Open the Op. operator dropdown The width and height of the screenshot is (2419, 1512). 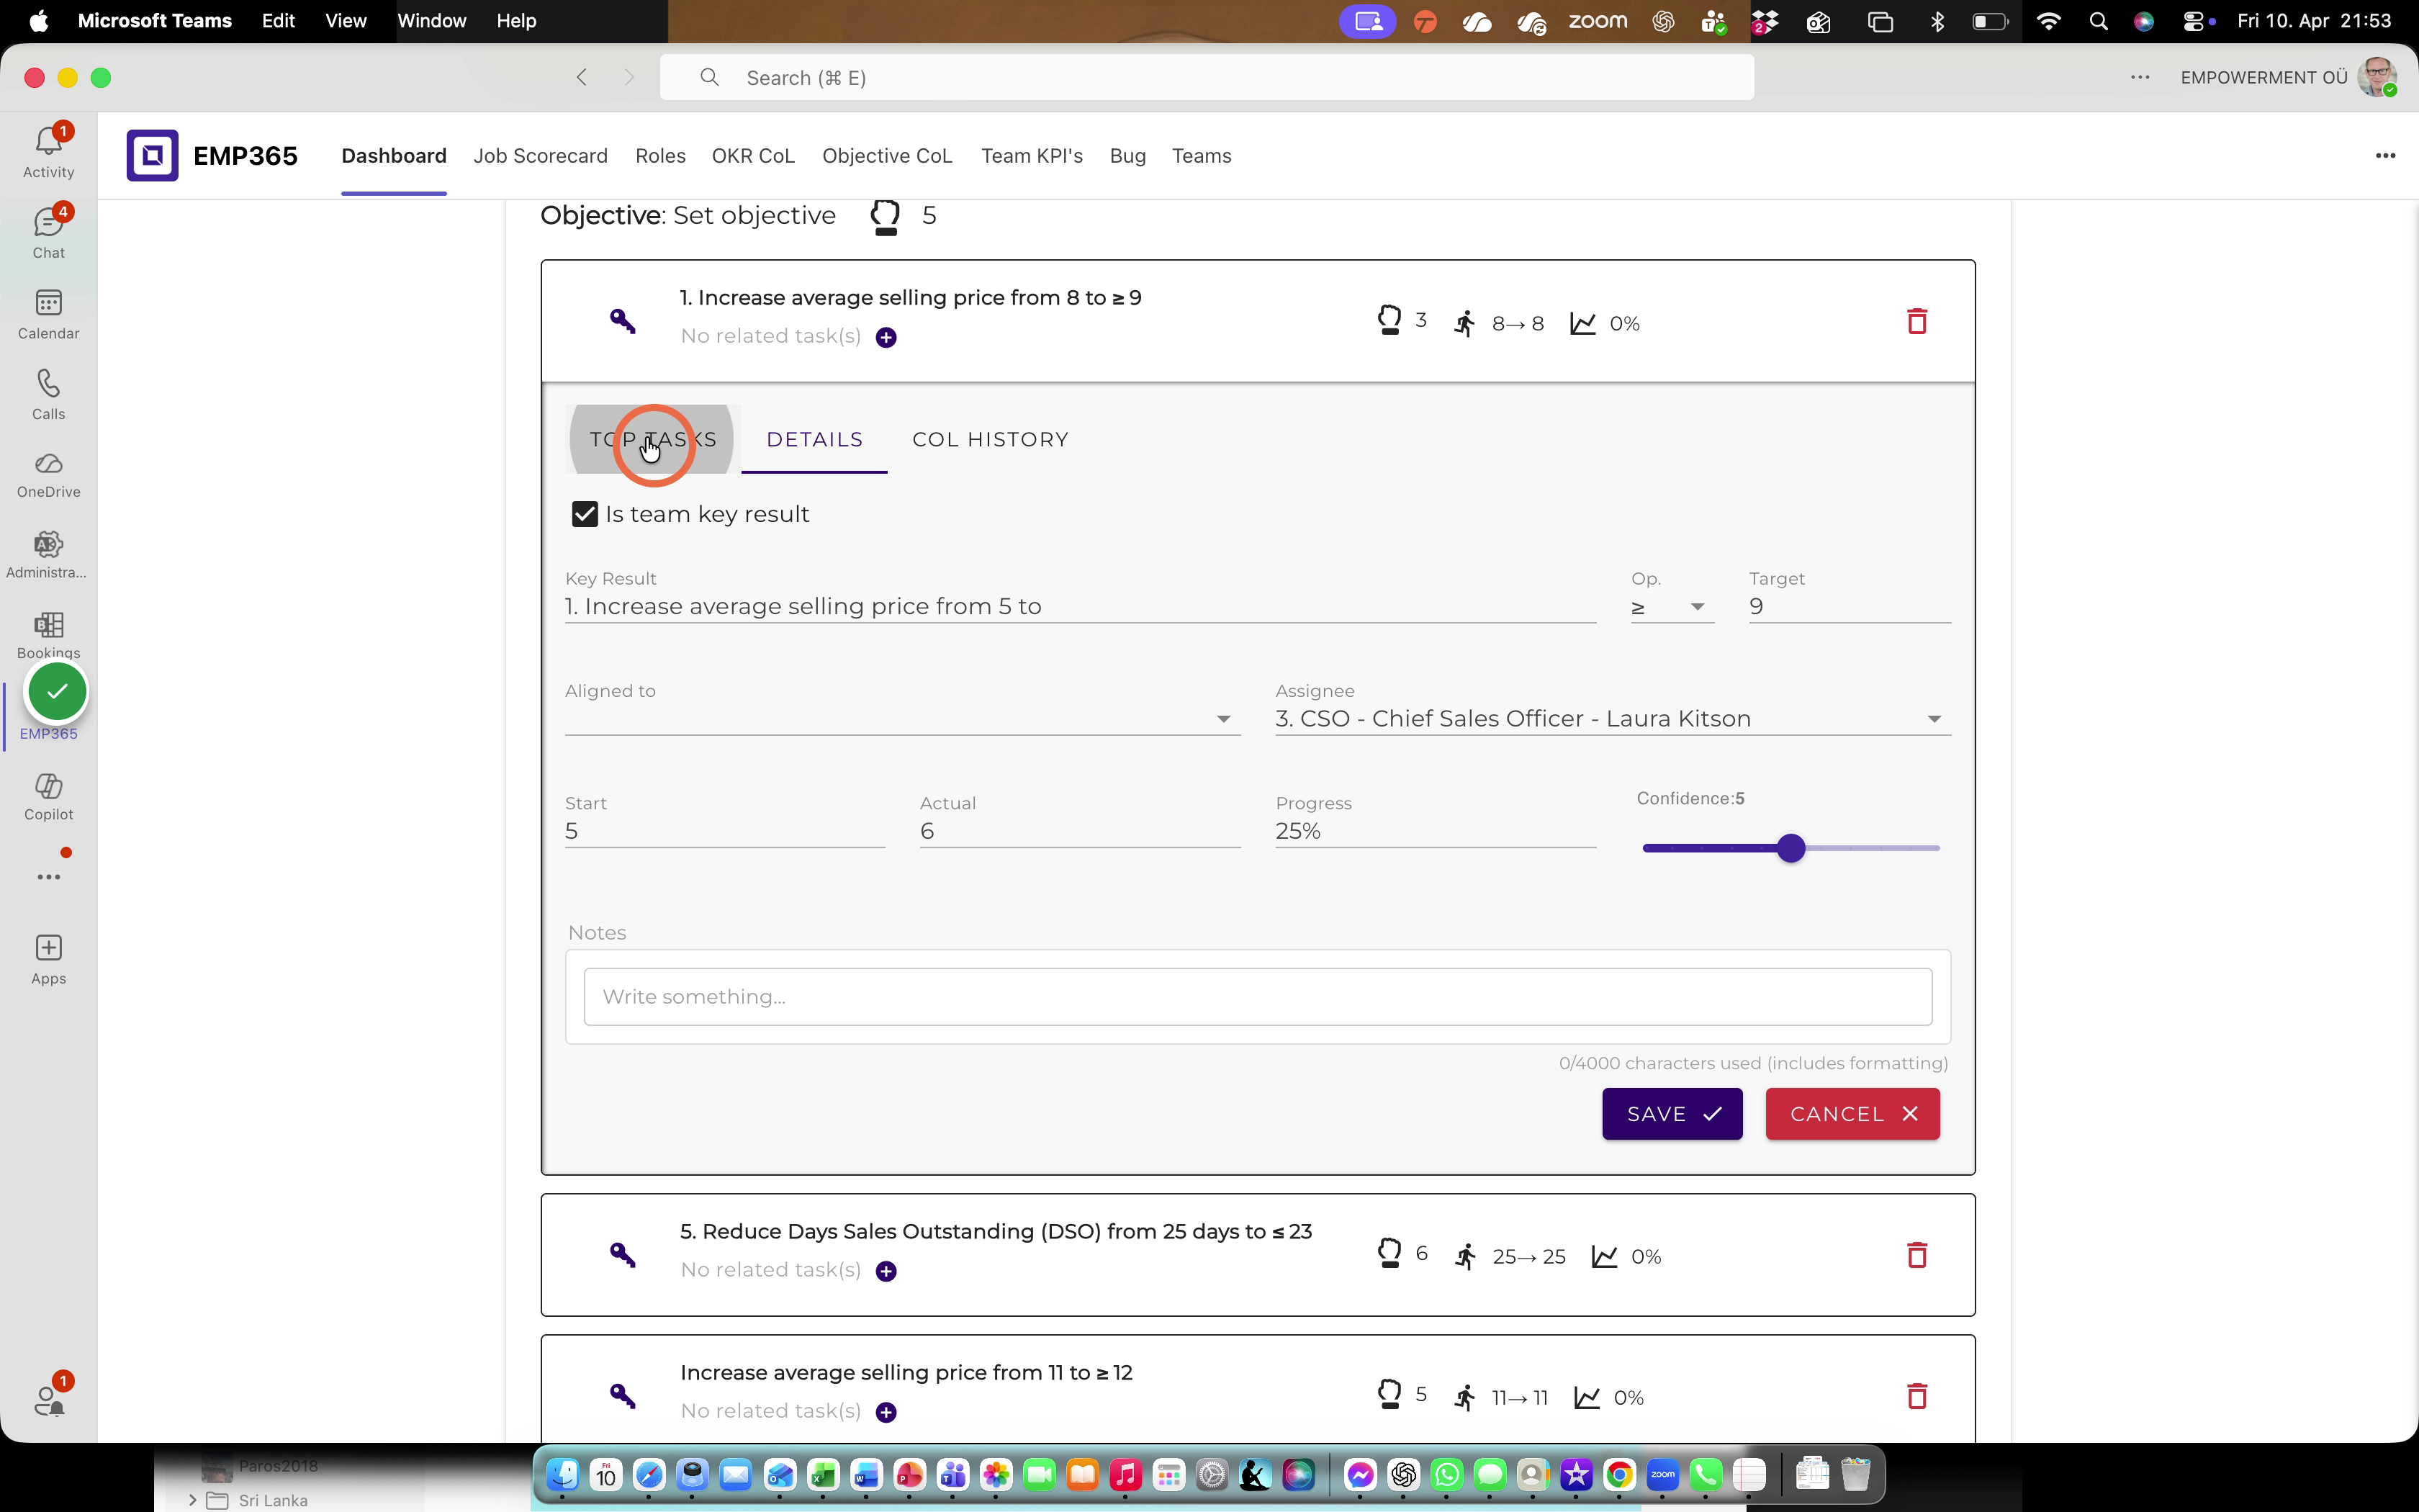(x=1671, y=607)
